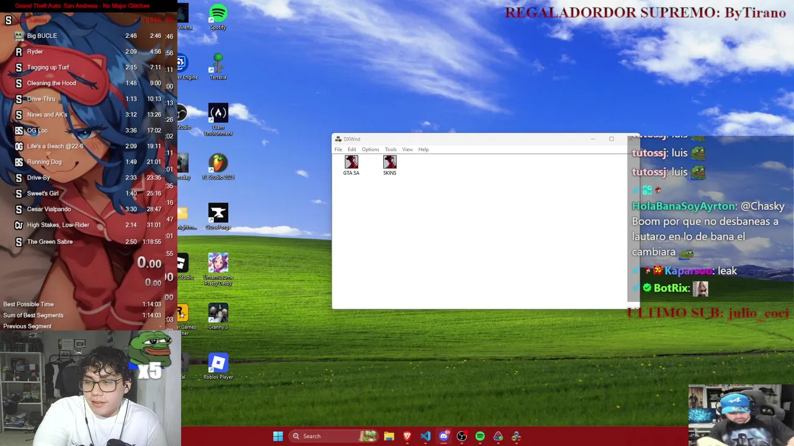Switch to Visual Studio Code in taskbar

click(x=425, y=436)
